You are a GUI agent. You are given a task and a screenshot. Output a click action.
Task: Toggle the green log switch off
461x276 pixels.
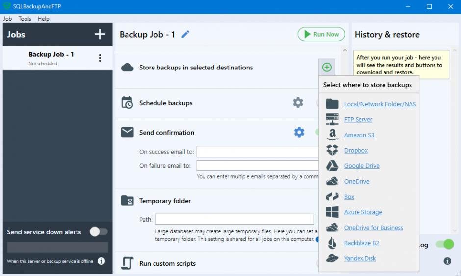click(x=445, y=244)
